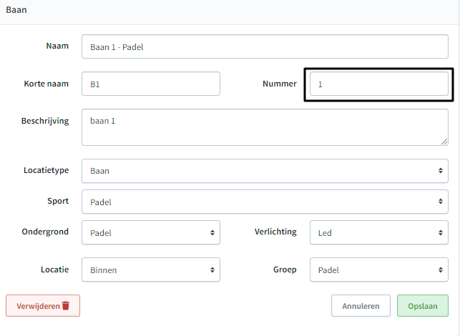Click the trash icon on Verwijderen button
Viewport: 460px width, 336px height.
click(66, 305)
